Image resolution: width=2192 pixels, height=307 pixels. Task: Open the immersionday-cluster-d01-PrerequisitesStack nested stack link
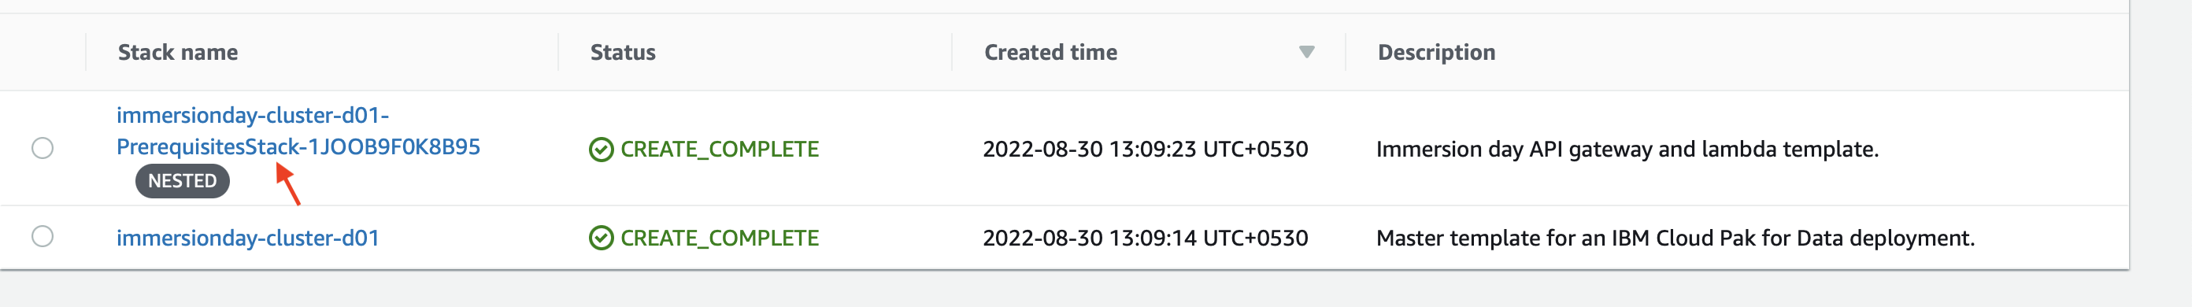pos(298,131)
